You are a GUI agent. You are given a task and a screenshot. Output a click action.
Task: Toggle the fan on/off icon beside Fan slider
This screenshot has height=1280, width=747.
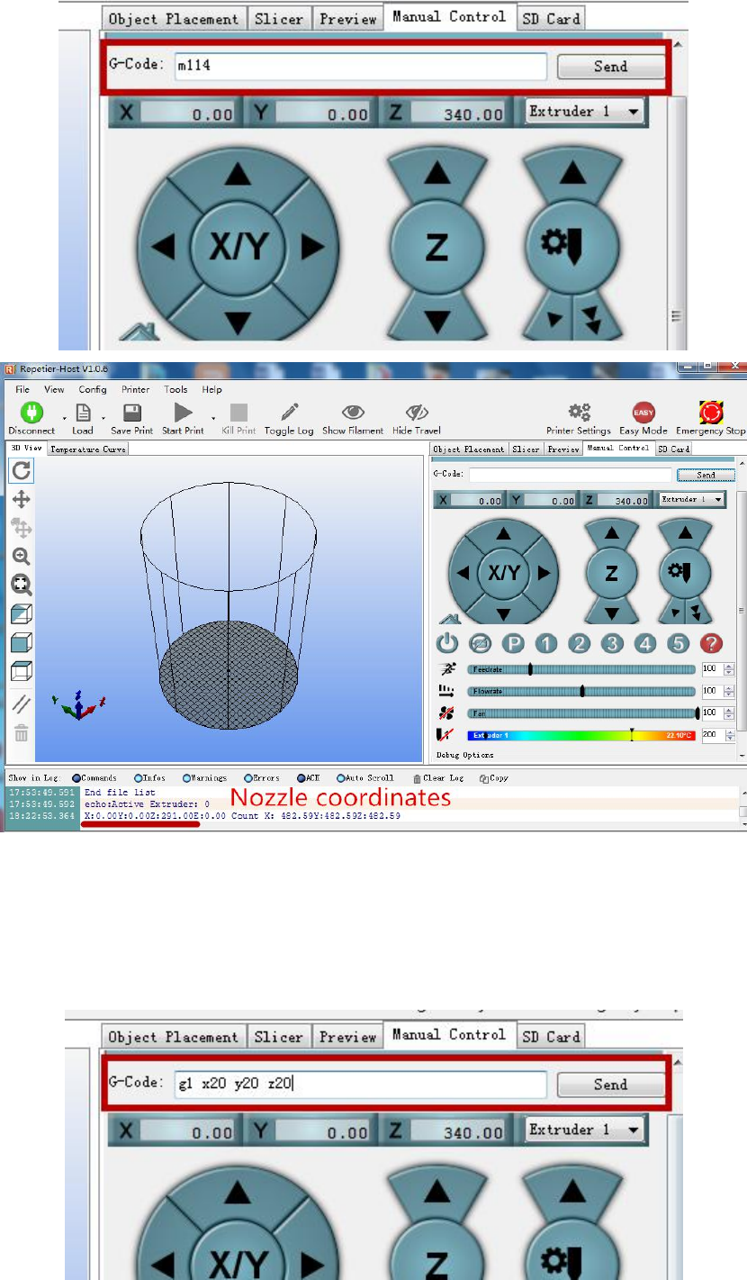click(x=447, y=713)
